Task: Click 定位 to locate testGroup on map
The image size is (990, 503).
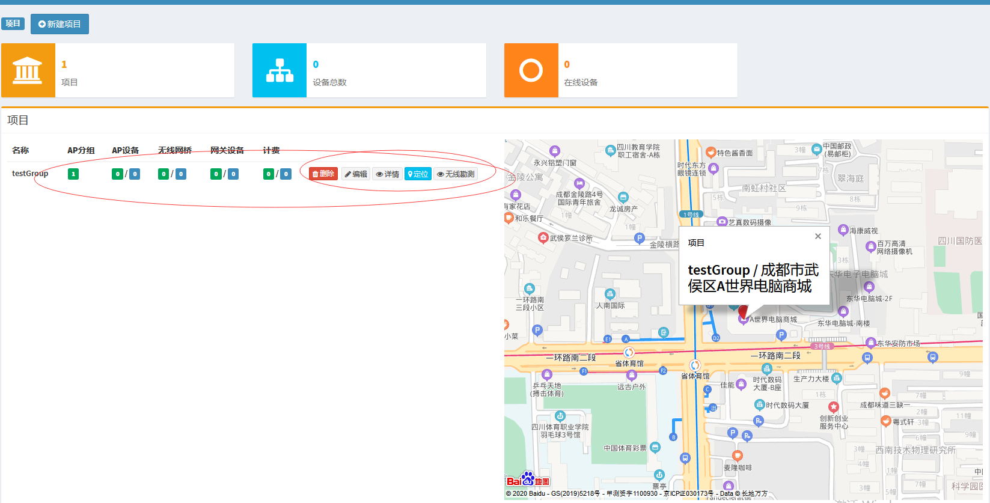Action: pos(418,174)
